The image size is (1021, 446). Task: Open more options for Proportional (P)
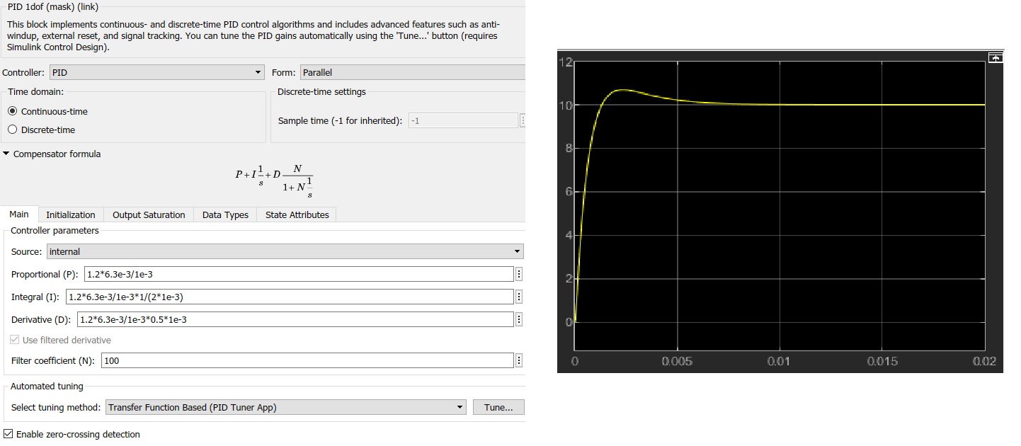[x=519, y=275]
